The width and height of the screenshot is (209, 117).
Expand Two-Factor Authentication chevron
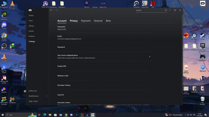[150, 57]
